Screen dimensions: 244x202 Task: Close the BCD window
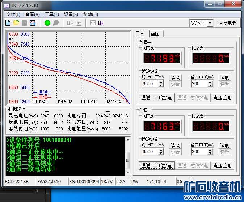point(233,4)
